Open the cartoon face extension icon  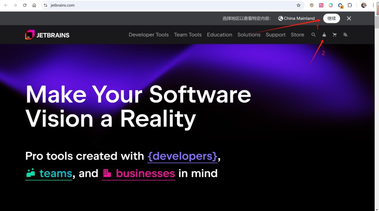tap(312, 5)
